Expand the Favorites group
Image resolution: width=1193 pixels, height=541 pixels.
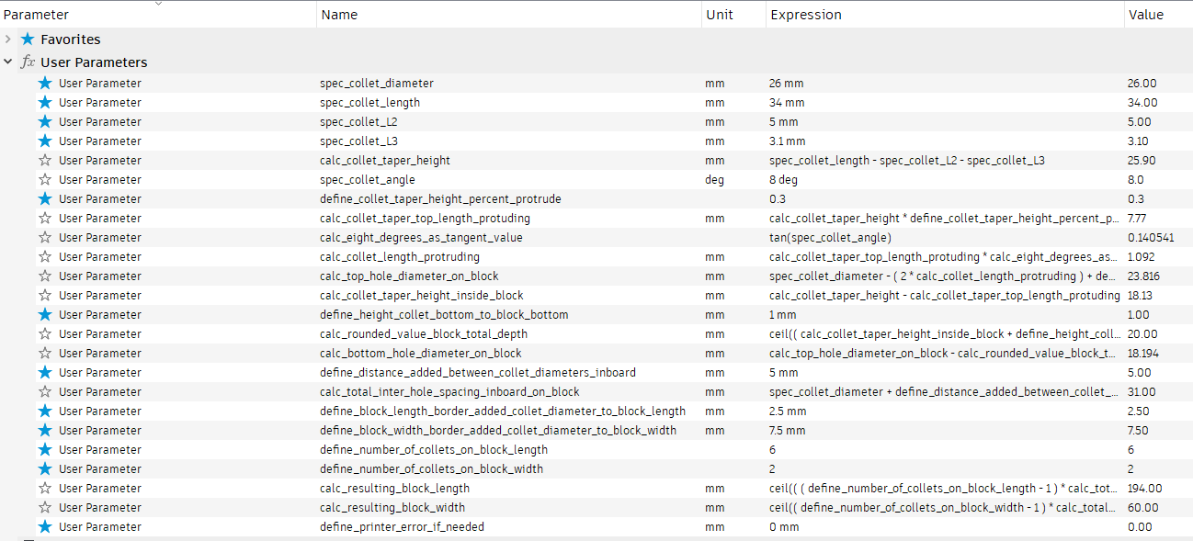(x=8, y=39)
